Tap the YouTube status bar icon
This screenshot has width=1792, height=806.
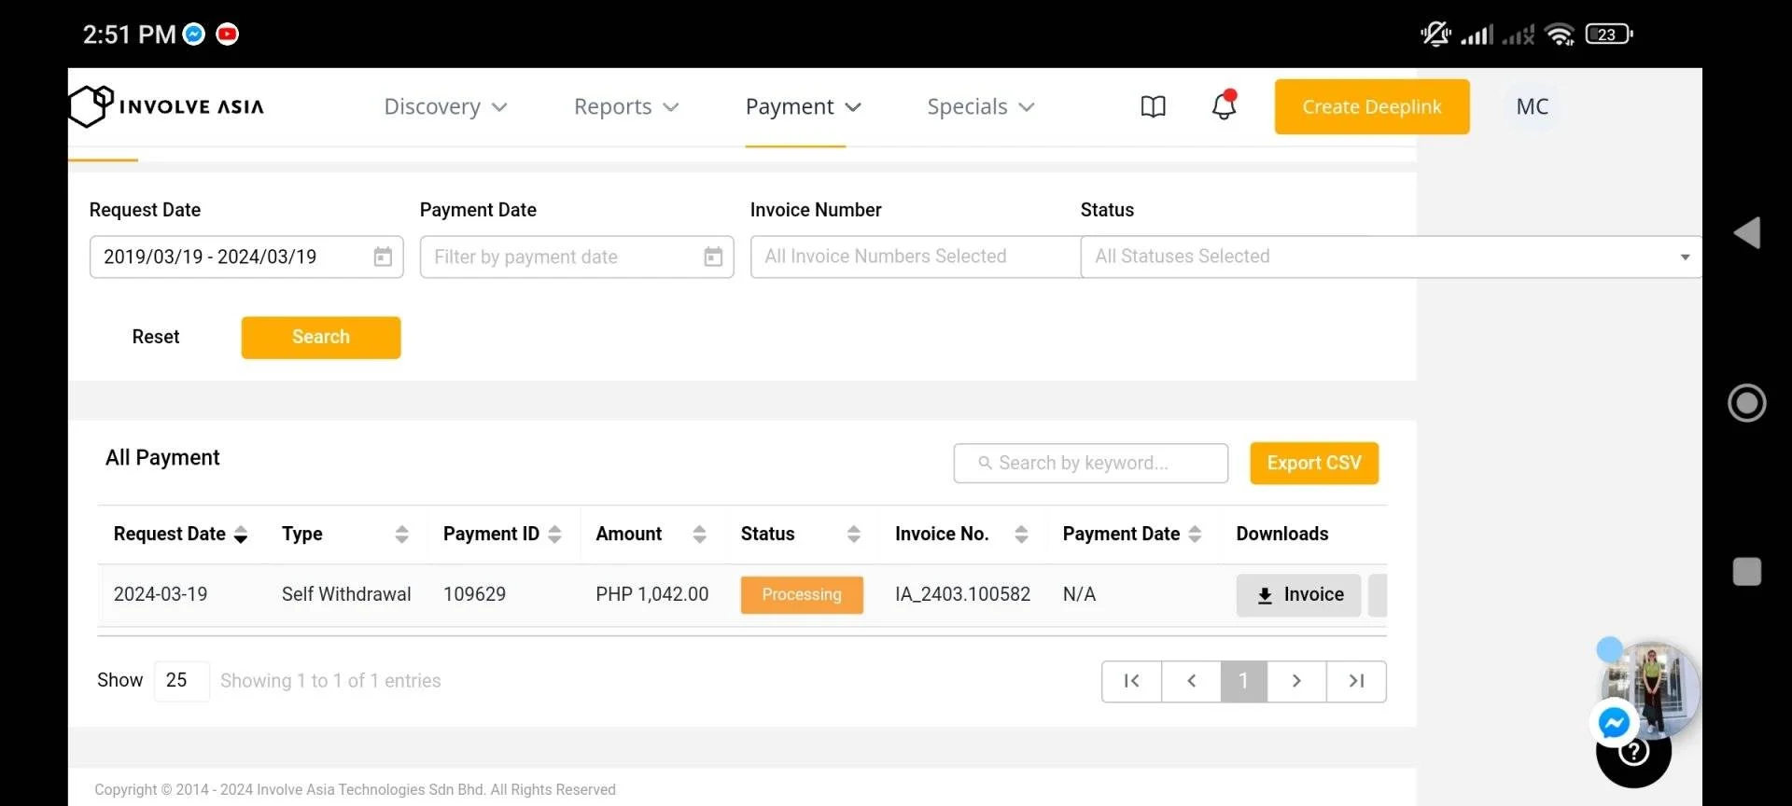[x=227, y=35]
